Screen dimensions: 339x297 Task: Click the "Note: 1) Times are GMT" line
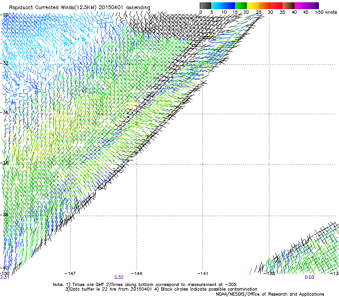(145, 285)
